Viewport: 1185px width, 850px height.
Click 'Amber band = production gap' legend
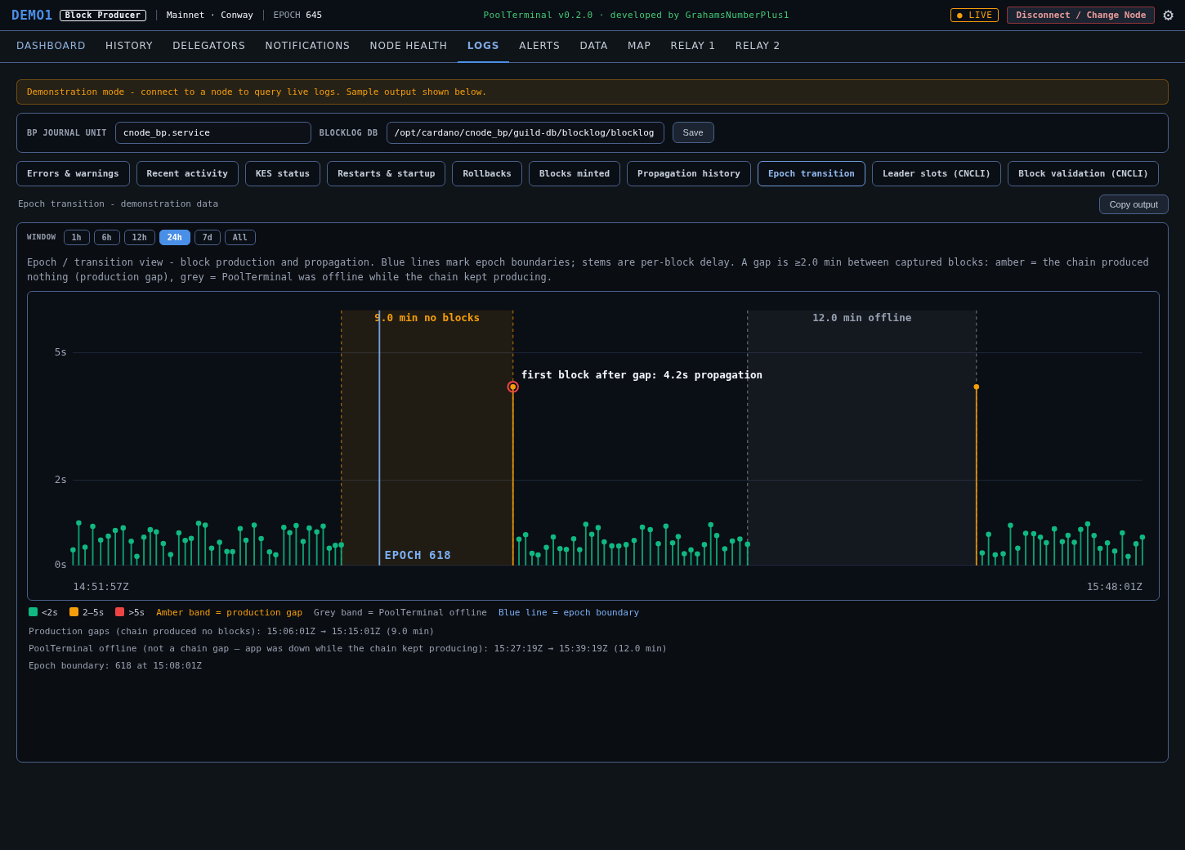(230, 613)
